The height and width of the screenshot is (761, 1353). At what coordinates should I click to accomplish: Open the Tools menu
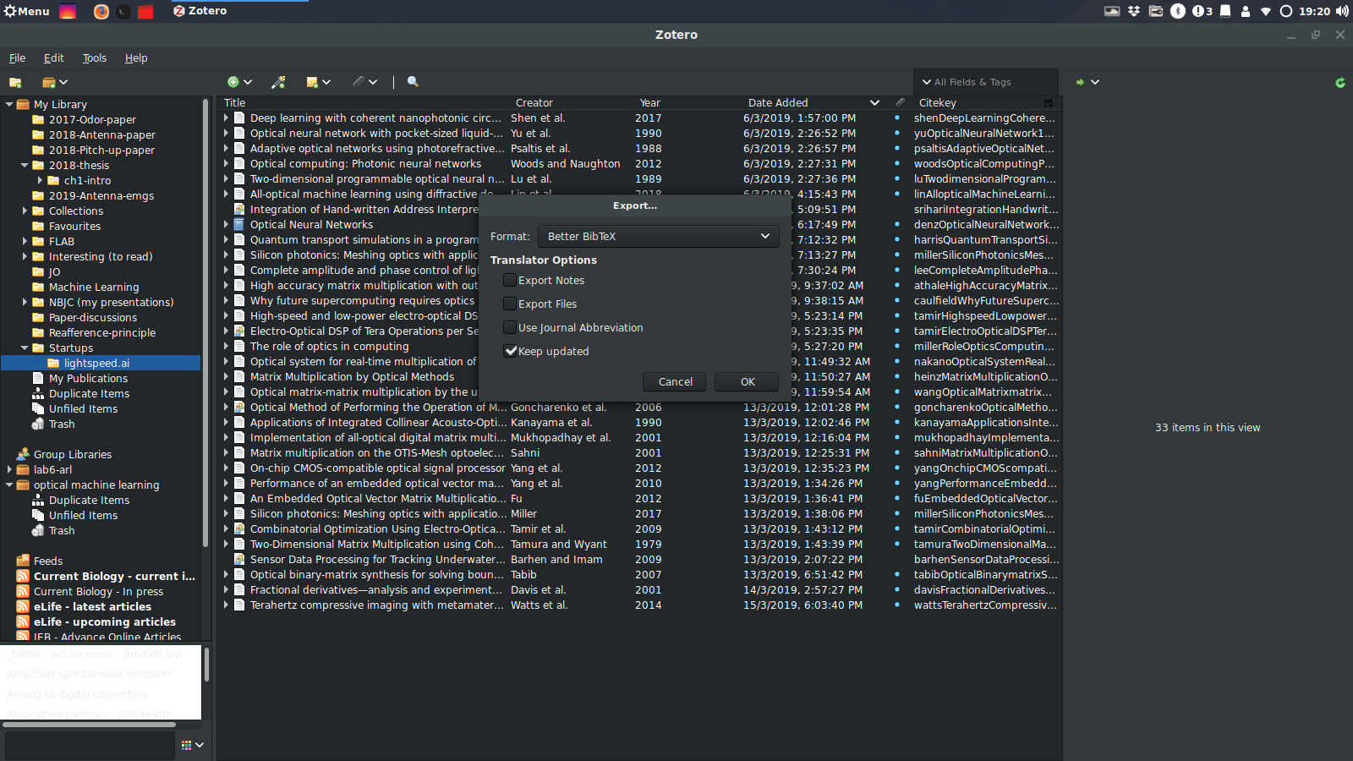coord(95,58)
